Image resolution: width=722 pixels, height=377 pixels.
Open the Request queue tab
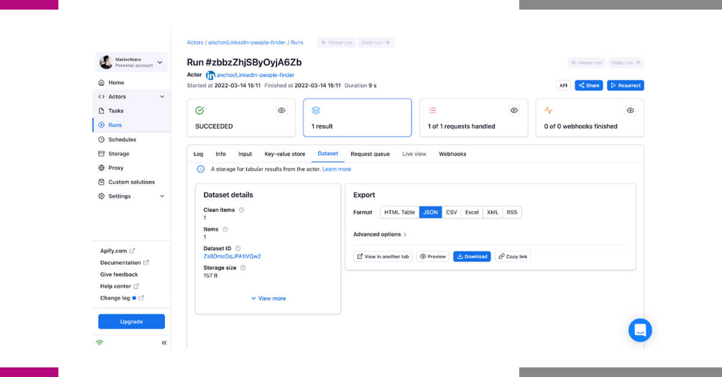pos(370,154)
